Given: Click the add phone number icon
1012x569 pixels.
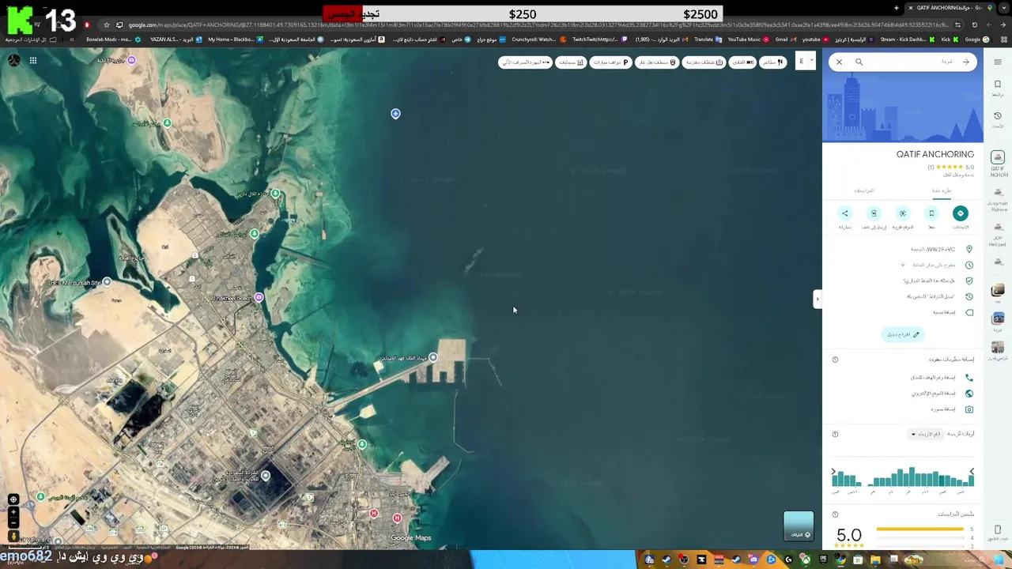Looking at the screenshot, I should click(969, 378).
